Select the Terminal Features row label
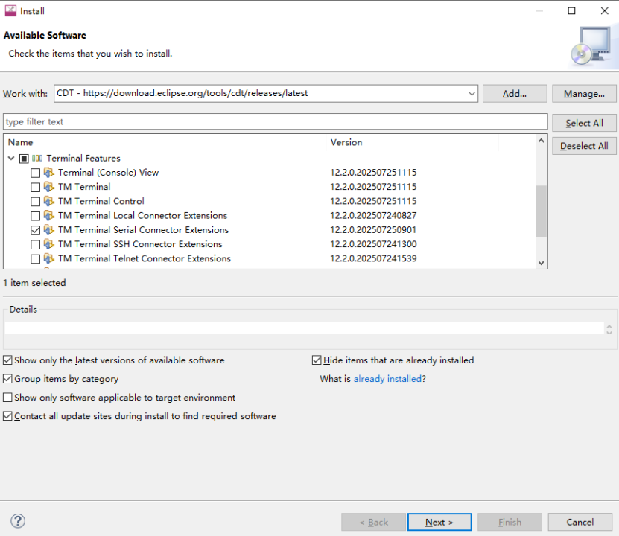Screen dimensions: 619x536 click(83, 158)
